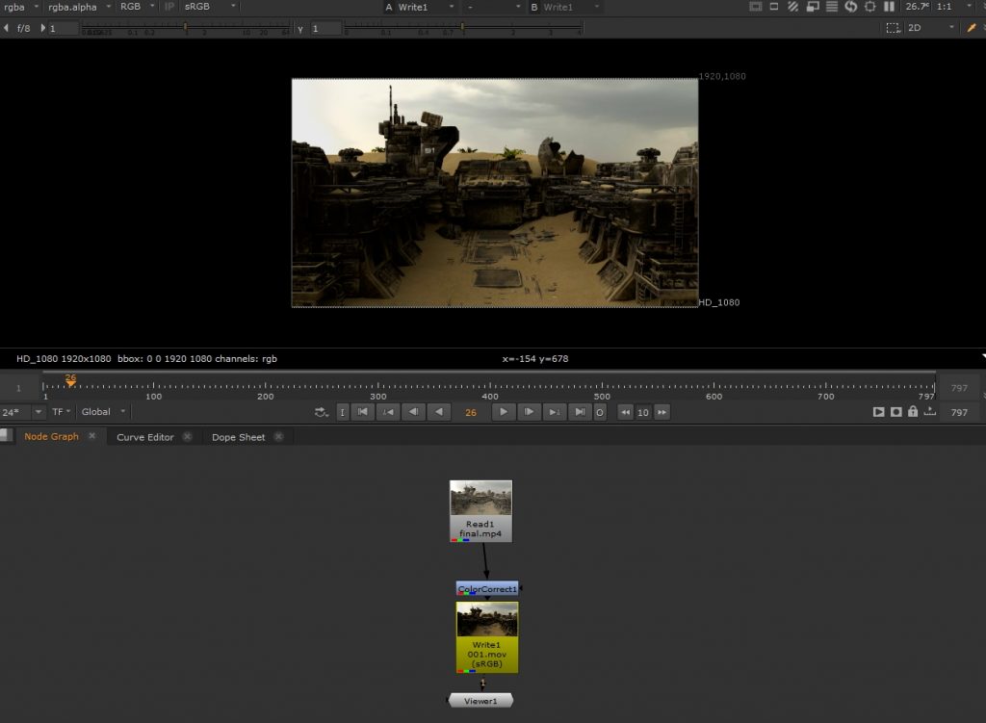The image size is (986, 723).
Task: Toggle the gamma y button
Action: pos(300,28)
